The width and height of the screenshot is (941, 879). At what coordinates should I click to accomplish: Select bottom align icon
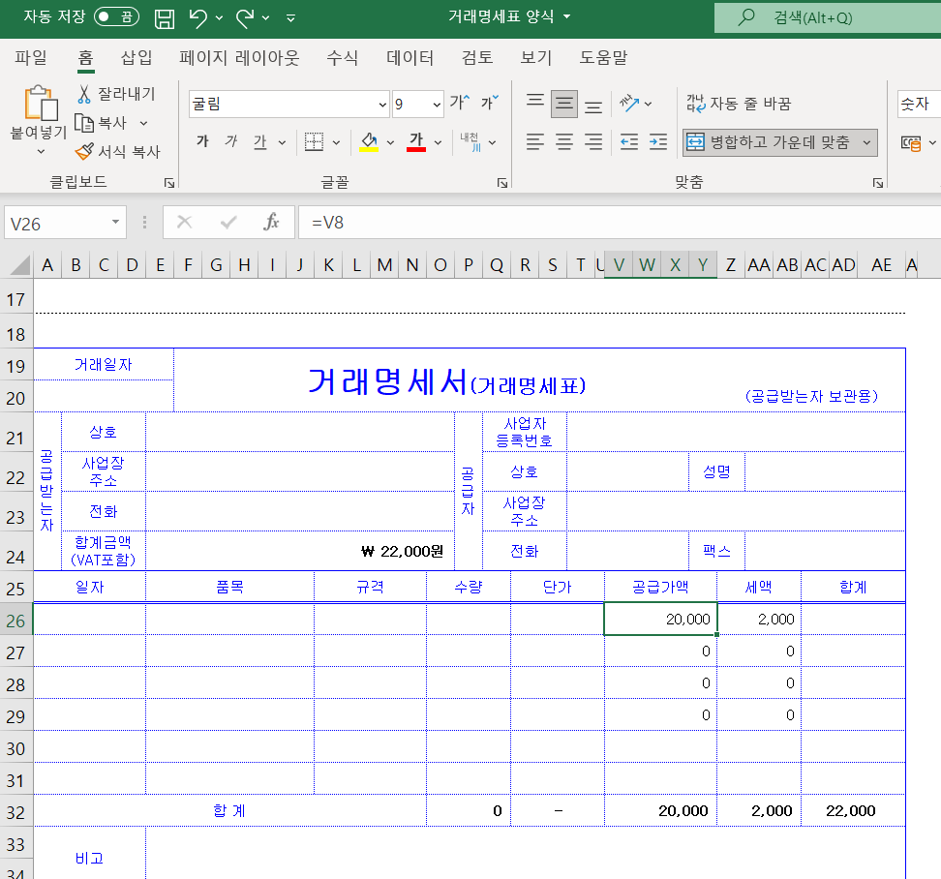[593, 105]
